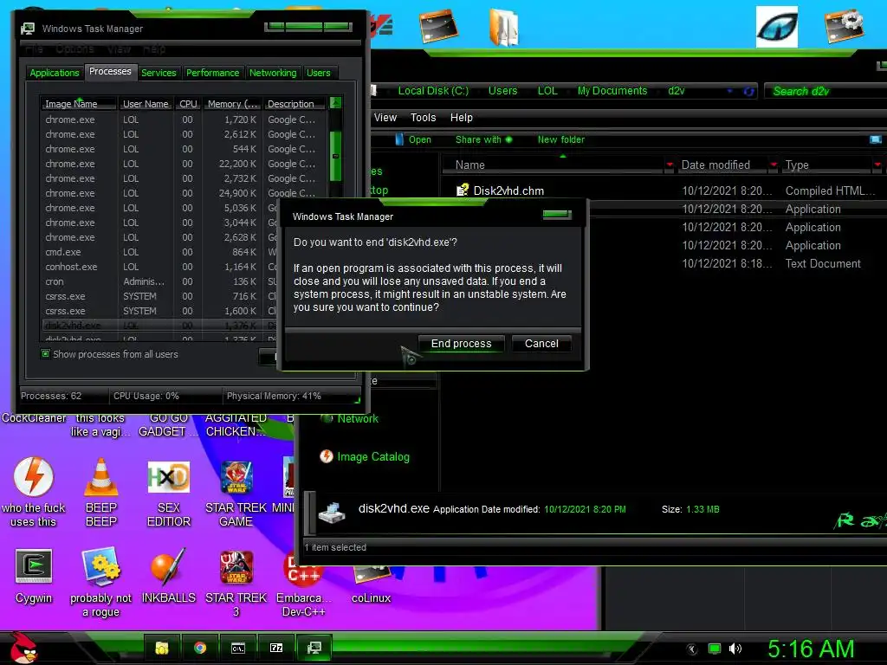The image size is (887, 665).
Task: Open the 7-Zip taskbar icon
Action: 276,648
